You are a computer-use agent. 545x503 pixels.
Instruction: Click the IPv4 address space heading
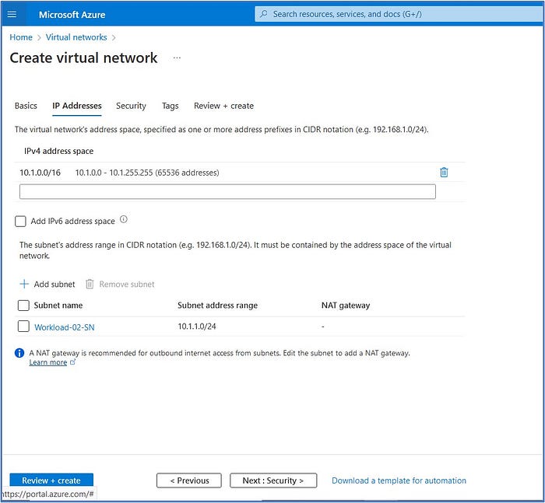pyautogui.click(x=58, y=151)
